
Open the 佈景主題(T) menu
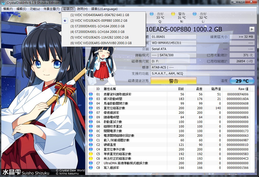(x=51, y=9)
